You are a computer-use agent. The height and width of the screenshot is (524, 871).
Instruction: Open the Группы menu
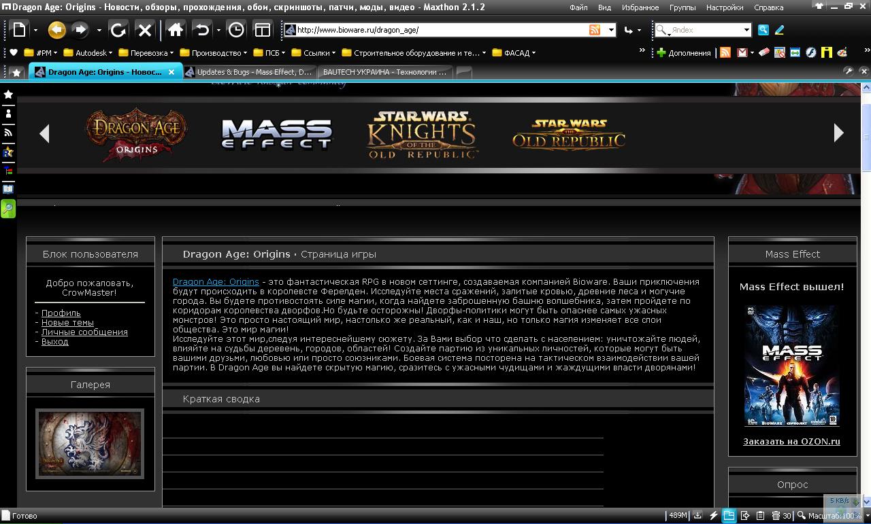click(x=682, y=7)
